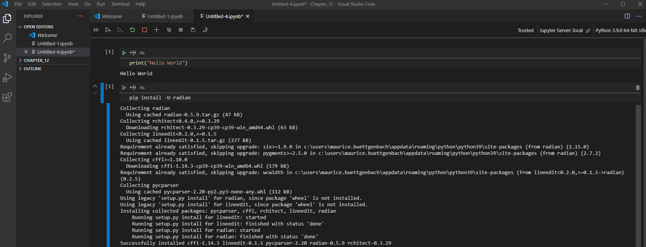The width and height of the screenshot is (646, 247).
Task: Select the Untitled-4.ipynb tab
Action: click(223, 16)
